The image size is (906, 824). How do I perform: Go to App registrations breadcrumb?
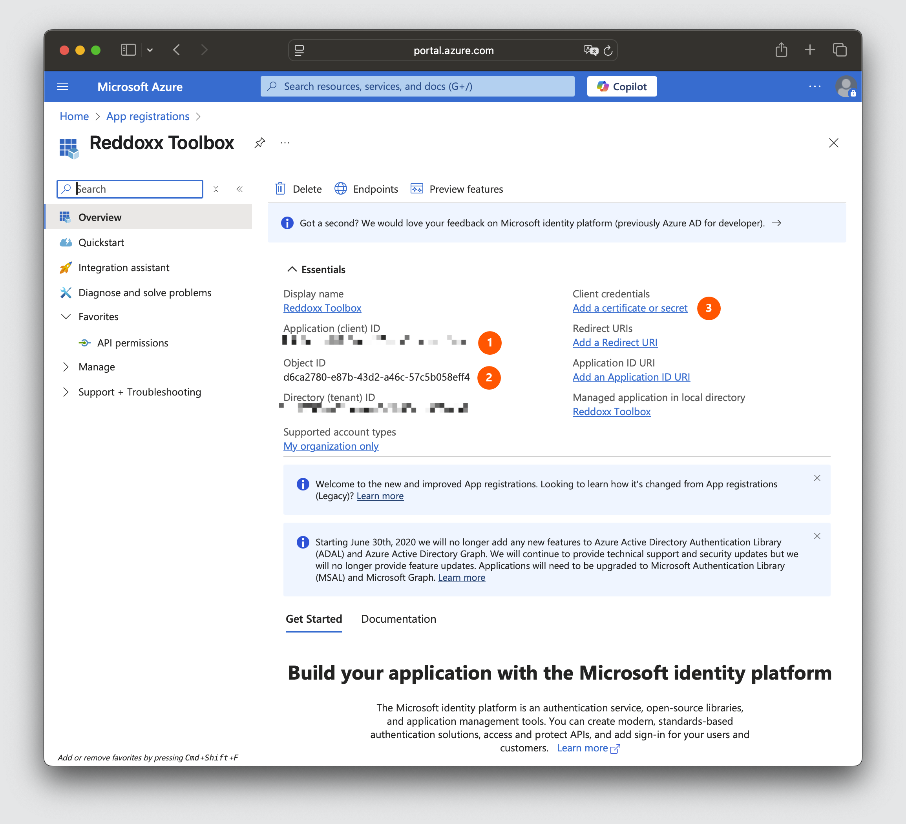coord(148,117)
